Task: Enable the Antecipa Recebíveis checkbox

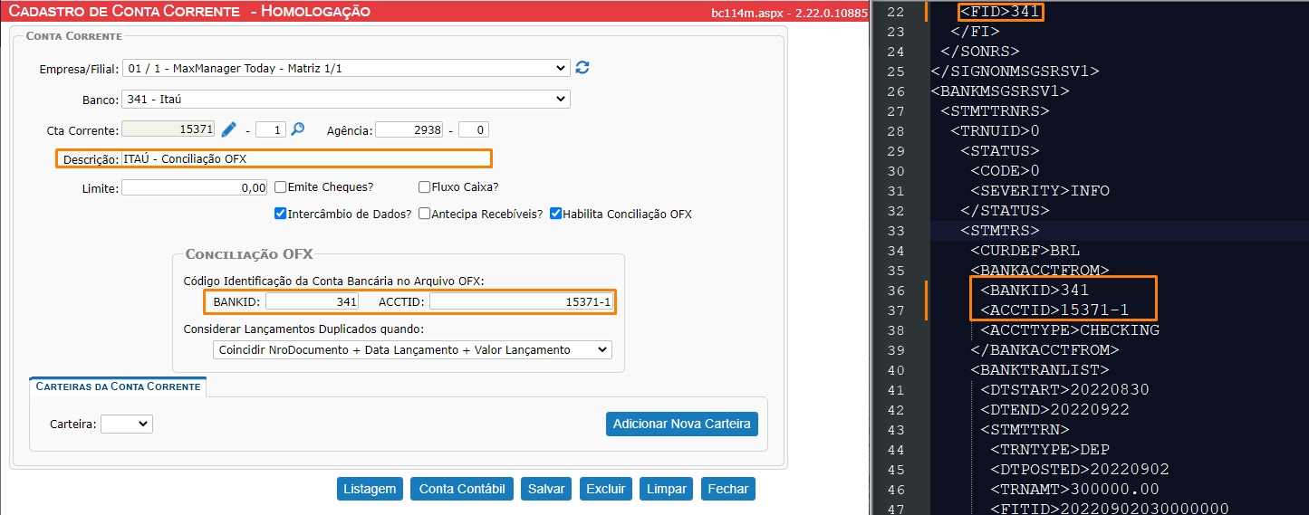Action: click(x=425, y=215)
